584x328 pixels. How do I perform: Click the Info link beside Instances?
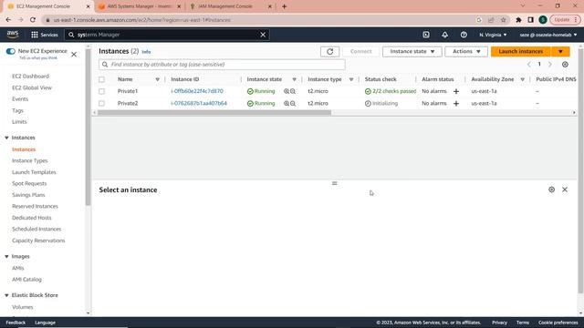146,52
